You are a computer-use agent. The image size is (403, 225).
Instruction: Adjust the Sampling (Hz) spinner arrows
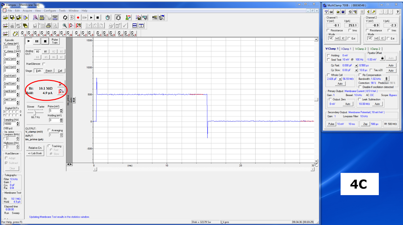coord(18,124)
